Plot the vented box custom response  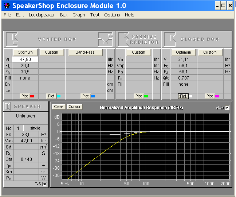tap(51, 96)
